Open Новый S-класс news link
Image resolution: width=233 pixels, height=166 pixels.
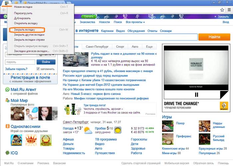tap(96, 94)
